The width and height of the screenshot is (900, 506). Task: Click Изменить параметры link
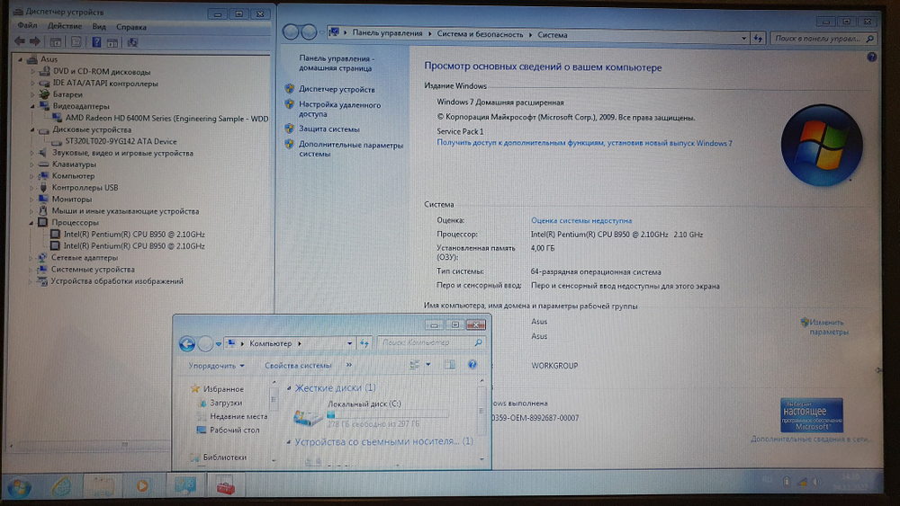pos(828,327)
